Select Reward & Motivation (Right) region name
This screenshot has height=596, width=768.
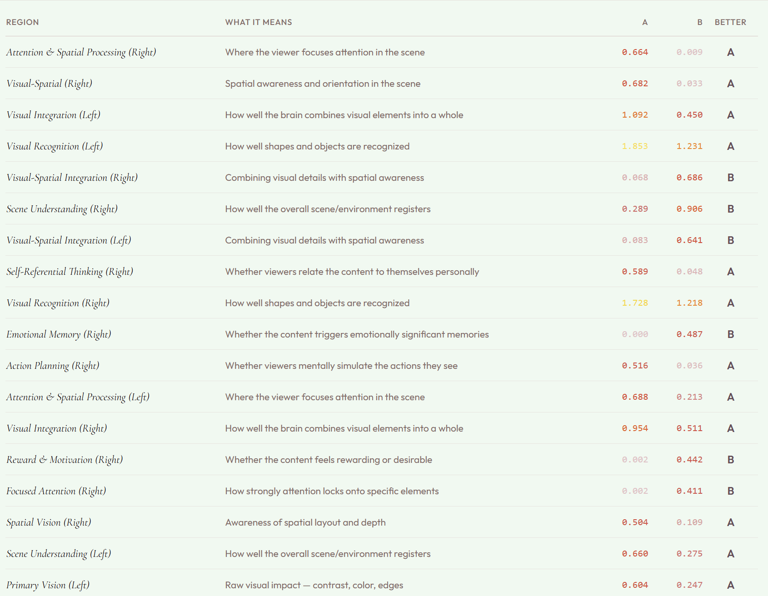(65, 460)
